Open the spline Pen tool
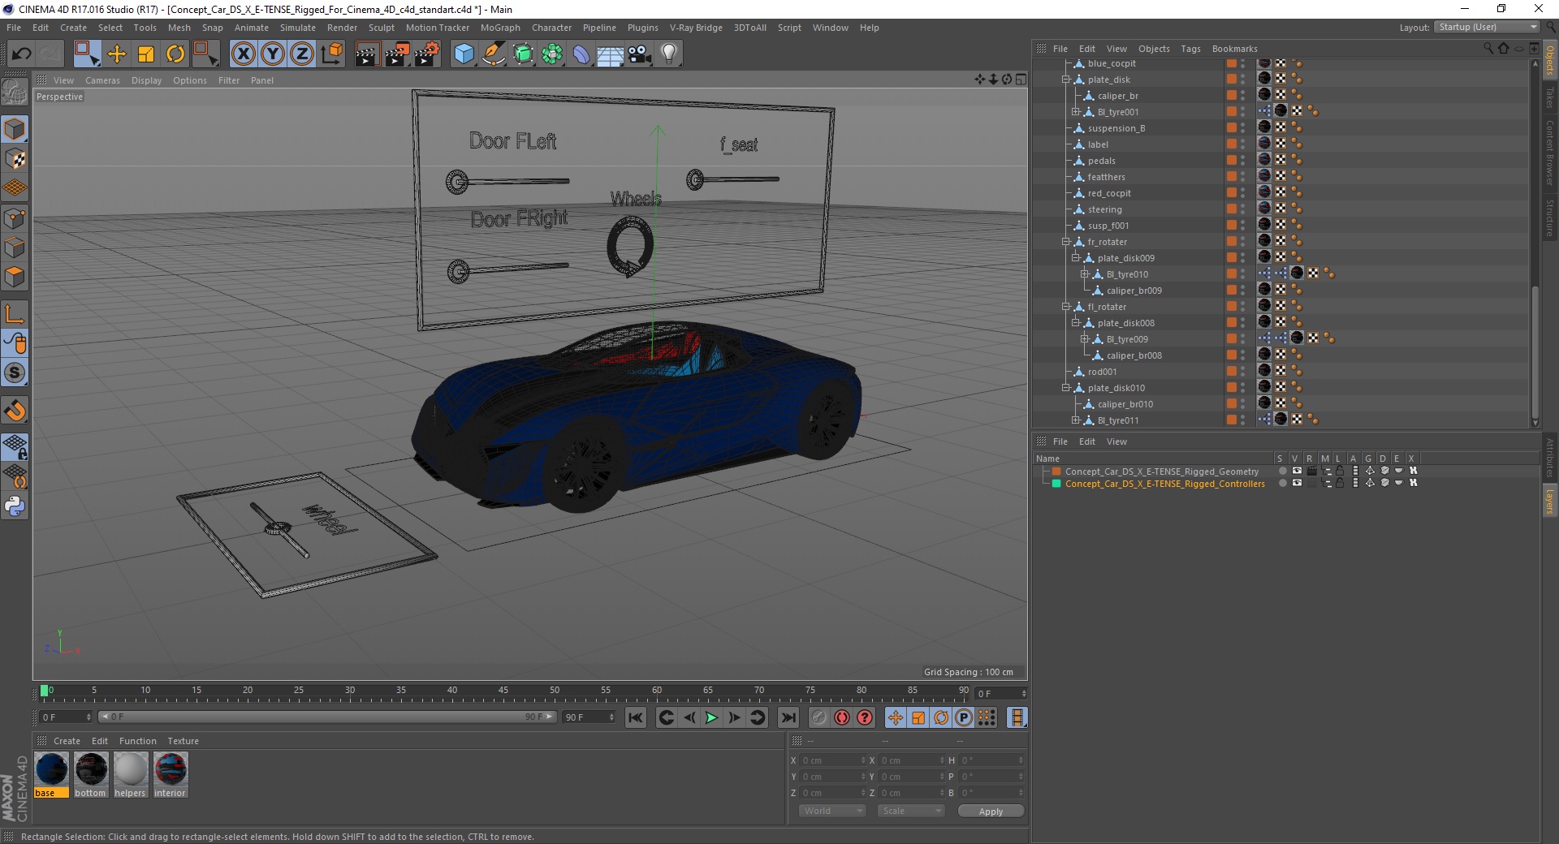This screenshot has width=1559, height=844. tap(493, 54)
